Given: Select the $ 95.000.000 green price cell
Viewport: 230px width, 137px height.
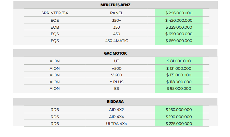Looking at the screenshot, I should (x=179, y=88).
